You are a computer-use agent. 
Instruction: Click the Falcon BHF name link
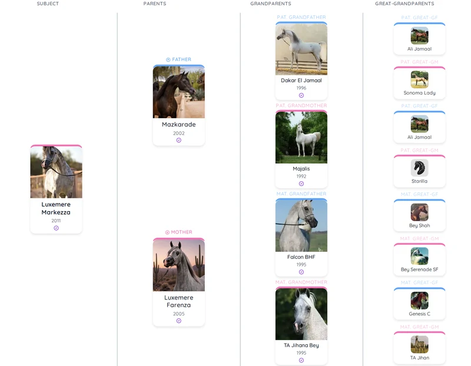[x=301, y=257]
